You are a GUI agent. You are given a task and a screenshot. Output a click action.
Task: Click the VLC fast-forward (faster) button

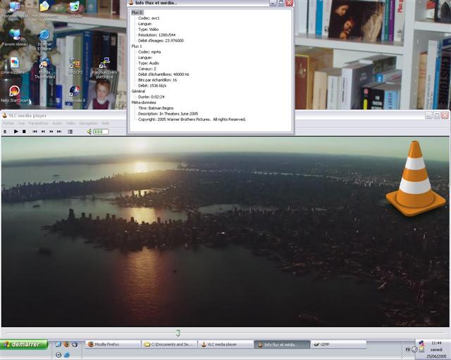[x=51, y=131]
